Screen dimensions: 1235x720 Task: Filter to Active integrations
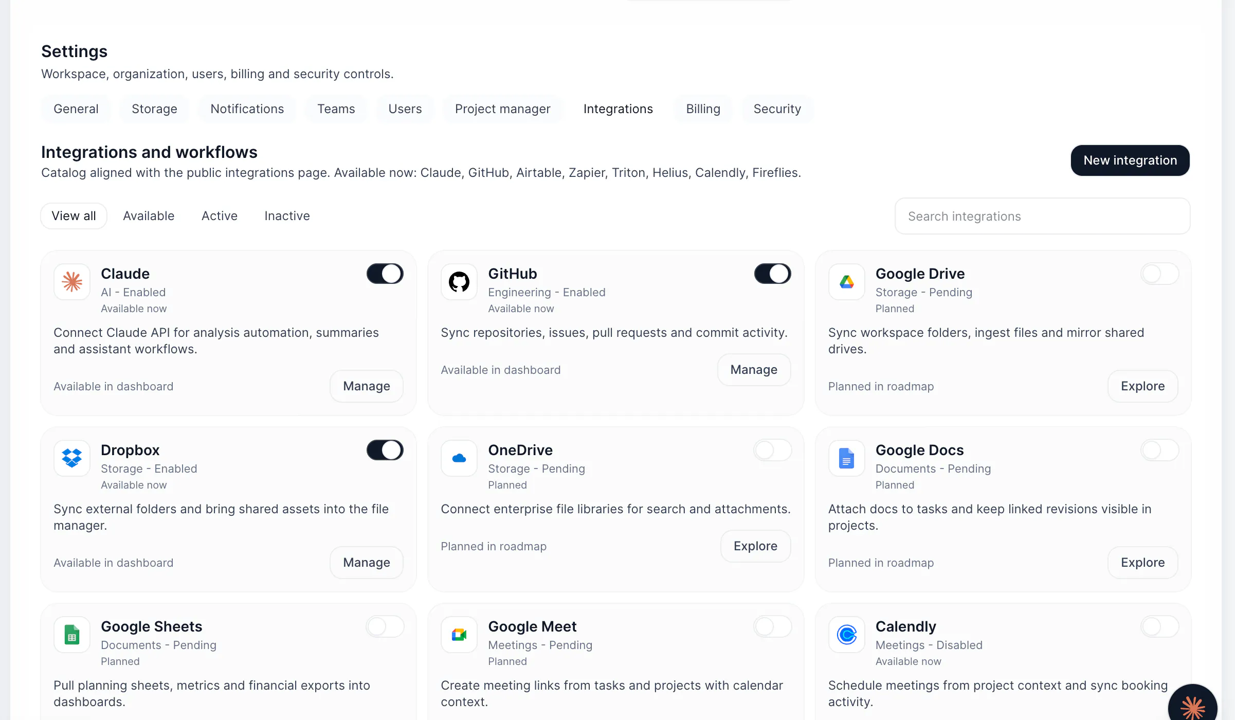pos(220,216)
